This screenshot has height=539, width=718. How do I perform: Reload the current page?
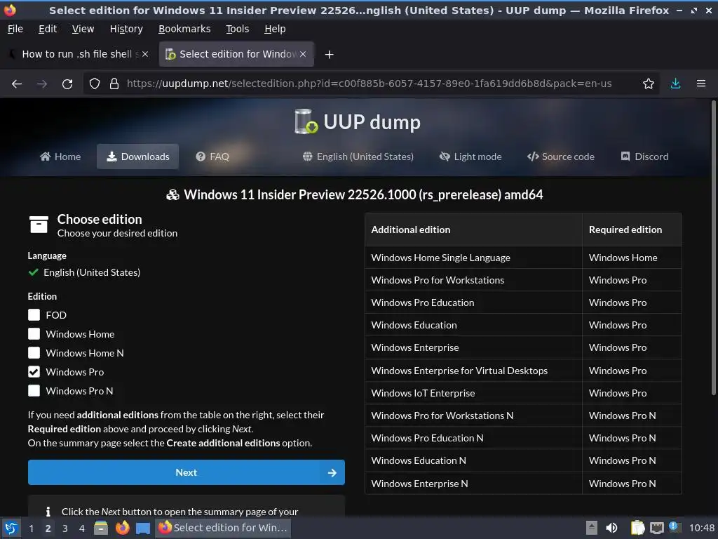[67, 84]
